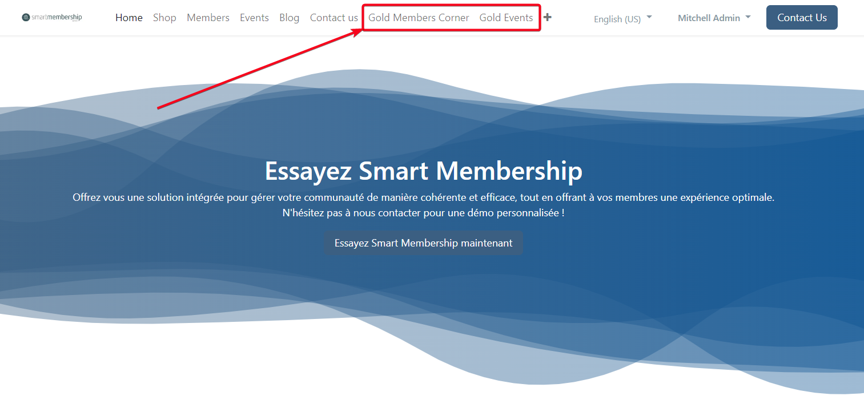Navigate to the Members page

[208, 18]
